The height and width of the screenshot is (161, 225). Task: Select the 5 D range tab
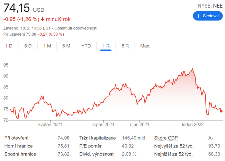pyautogui.click(x=28, y=46)
